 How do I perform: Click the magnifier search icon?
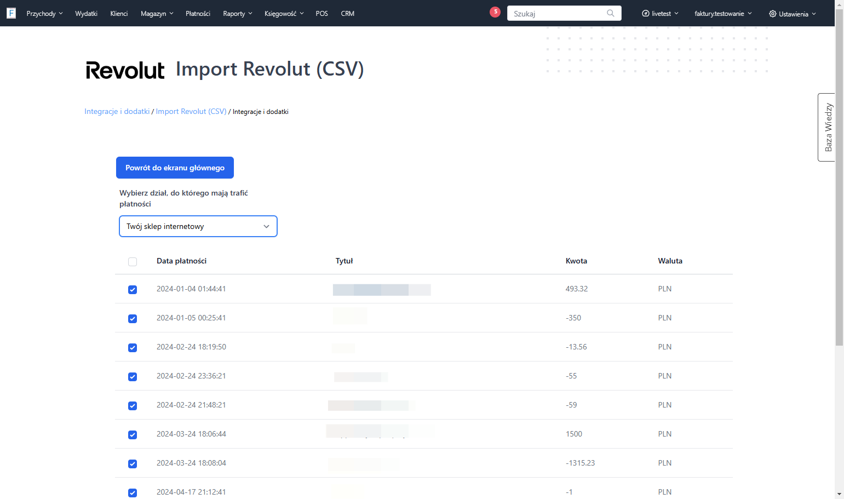tap(611, 13)
